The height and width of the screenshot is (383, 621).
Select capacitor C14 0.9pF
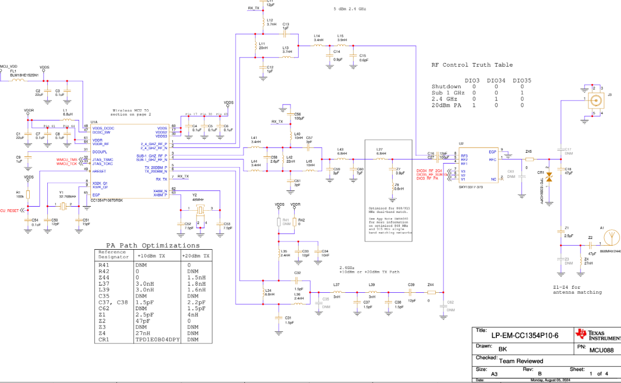click(x=329, y=55)
